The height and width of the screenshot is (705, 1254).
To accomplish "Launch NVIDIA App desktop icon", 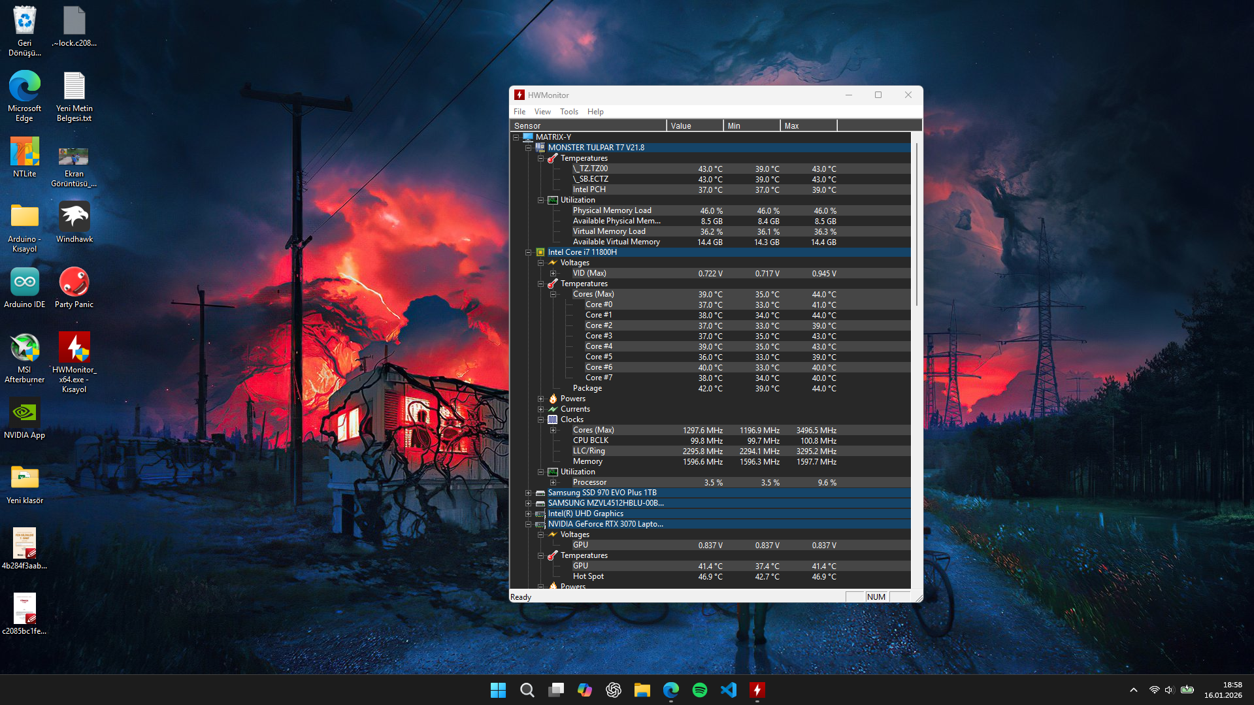I will pos(25,418).
